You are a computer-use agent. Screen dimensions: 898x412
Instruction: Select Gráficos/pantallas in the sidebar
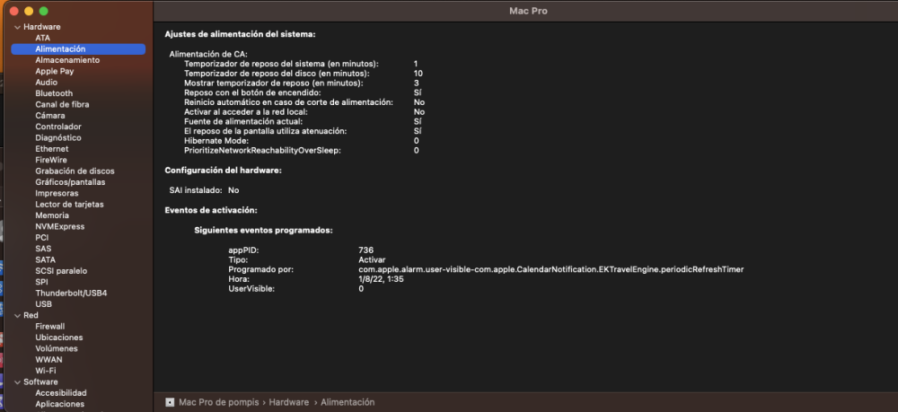70,182
